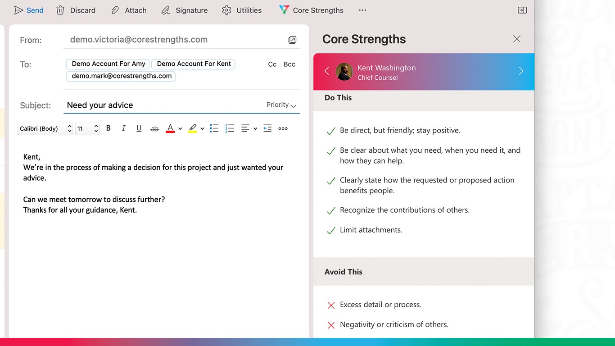The image size is (615, 346).
Task: Insert a bulleted list
Action: point(214,128)
